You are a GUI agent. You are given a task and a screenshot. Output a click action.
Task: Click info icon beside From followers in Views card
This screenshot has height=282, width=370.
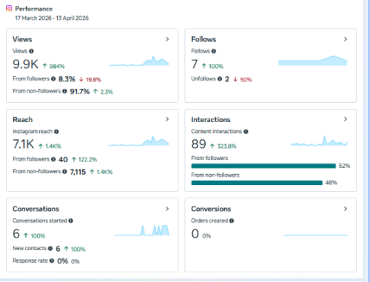(53, 78)
